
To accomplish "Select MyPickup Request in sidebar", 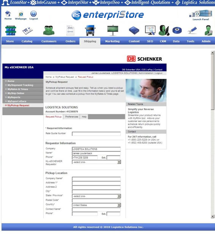I will (18, 105).
